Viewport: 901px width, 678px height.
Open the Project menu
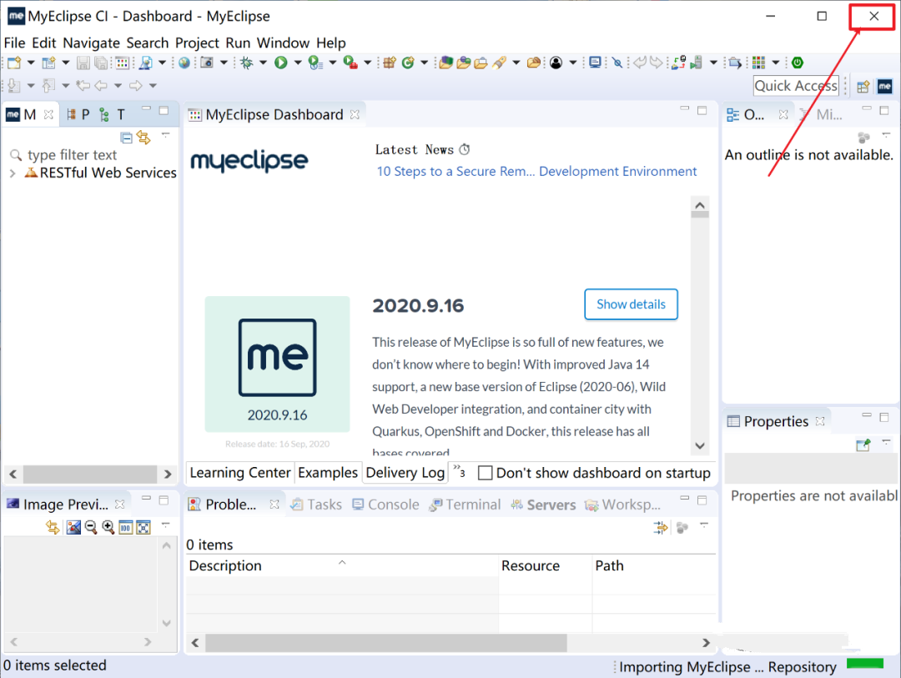(x=197, y=43)
